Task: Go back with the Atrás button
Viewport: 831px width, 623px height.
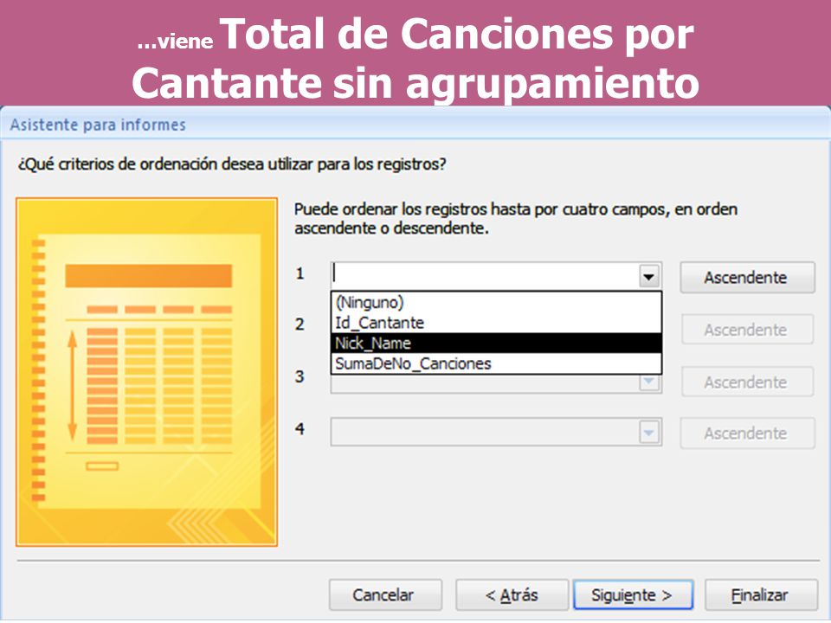Action: click(512, 595)
